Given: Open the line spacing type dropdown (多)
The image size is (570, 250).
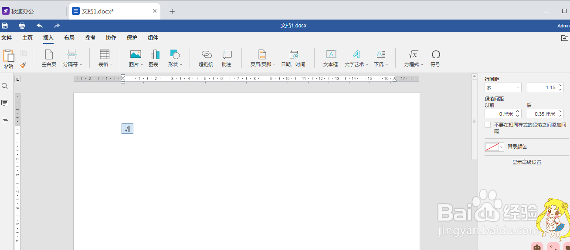Looking at the screenshot, I should pyautogui.click(x=503, y=87).
